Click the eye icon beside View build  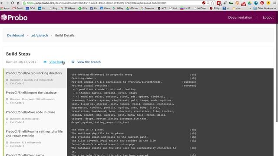point(45,62)
